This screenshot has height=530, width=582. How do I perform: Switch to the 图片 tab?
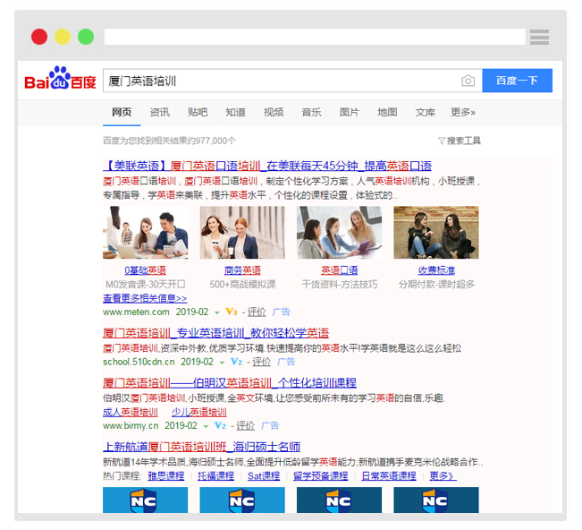click(x=350, y=112)
